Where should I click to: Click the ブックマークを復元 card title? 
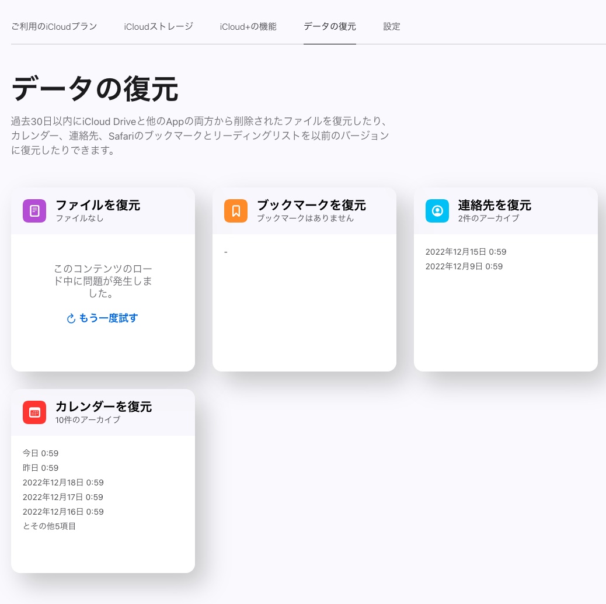point(312,205)
